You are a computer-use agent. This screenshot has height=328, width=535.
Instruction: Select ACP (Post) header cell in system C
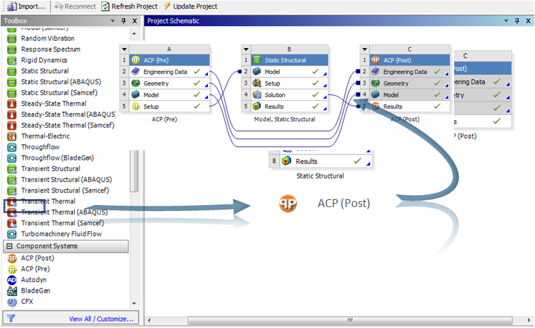[x=409, y=60]
